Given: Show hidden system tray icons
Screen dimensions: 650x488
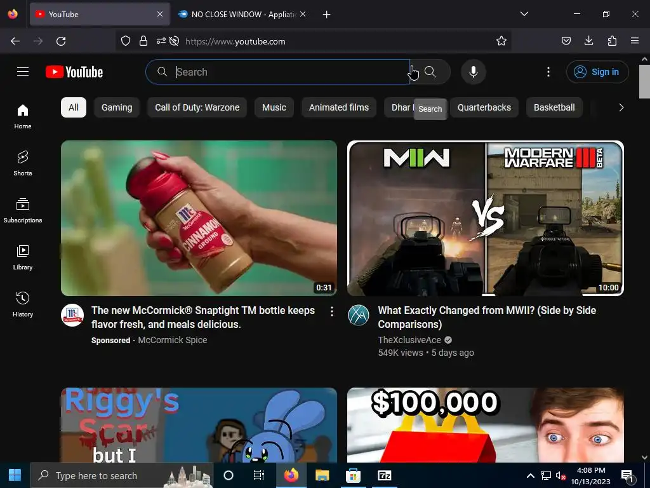Looking at the screenshot, I should [530, 475].
